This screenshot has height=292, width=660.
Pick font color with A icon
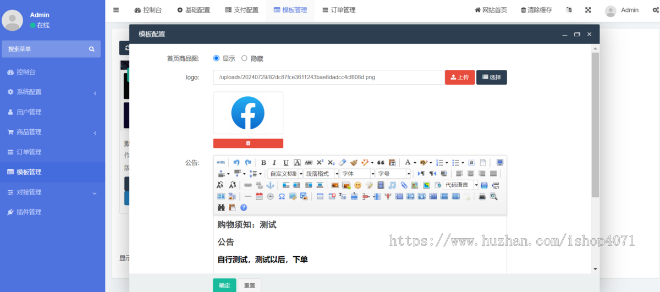coord(408,163)
